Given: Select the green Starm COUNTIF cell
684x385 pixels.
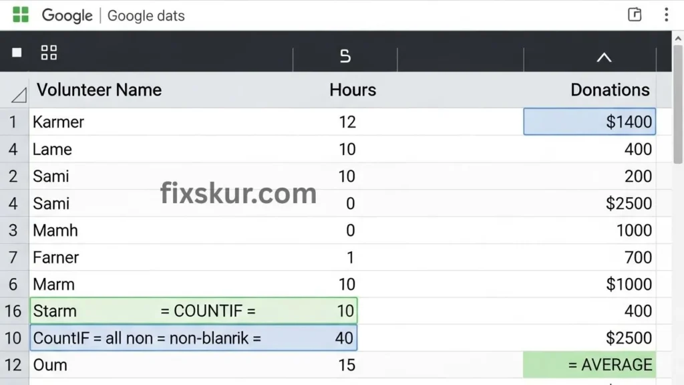Looking at the screenshot, I should (x=194, y=311).
